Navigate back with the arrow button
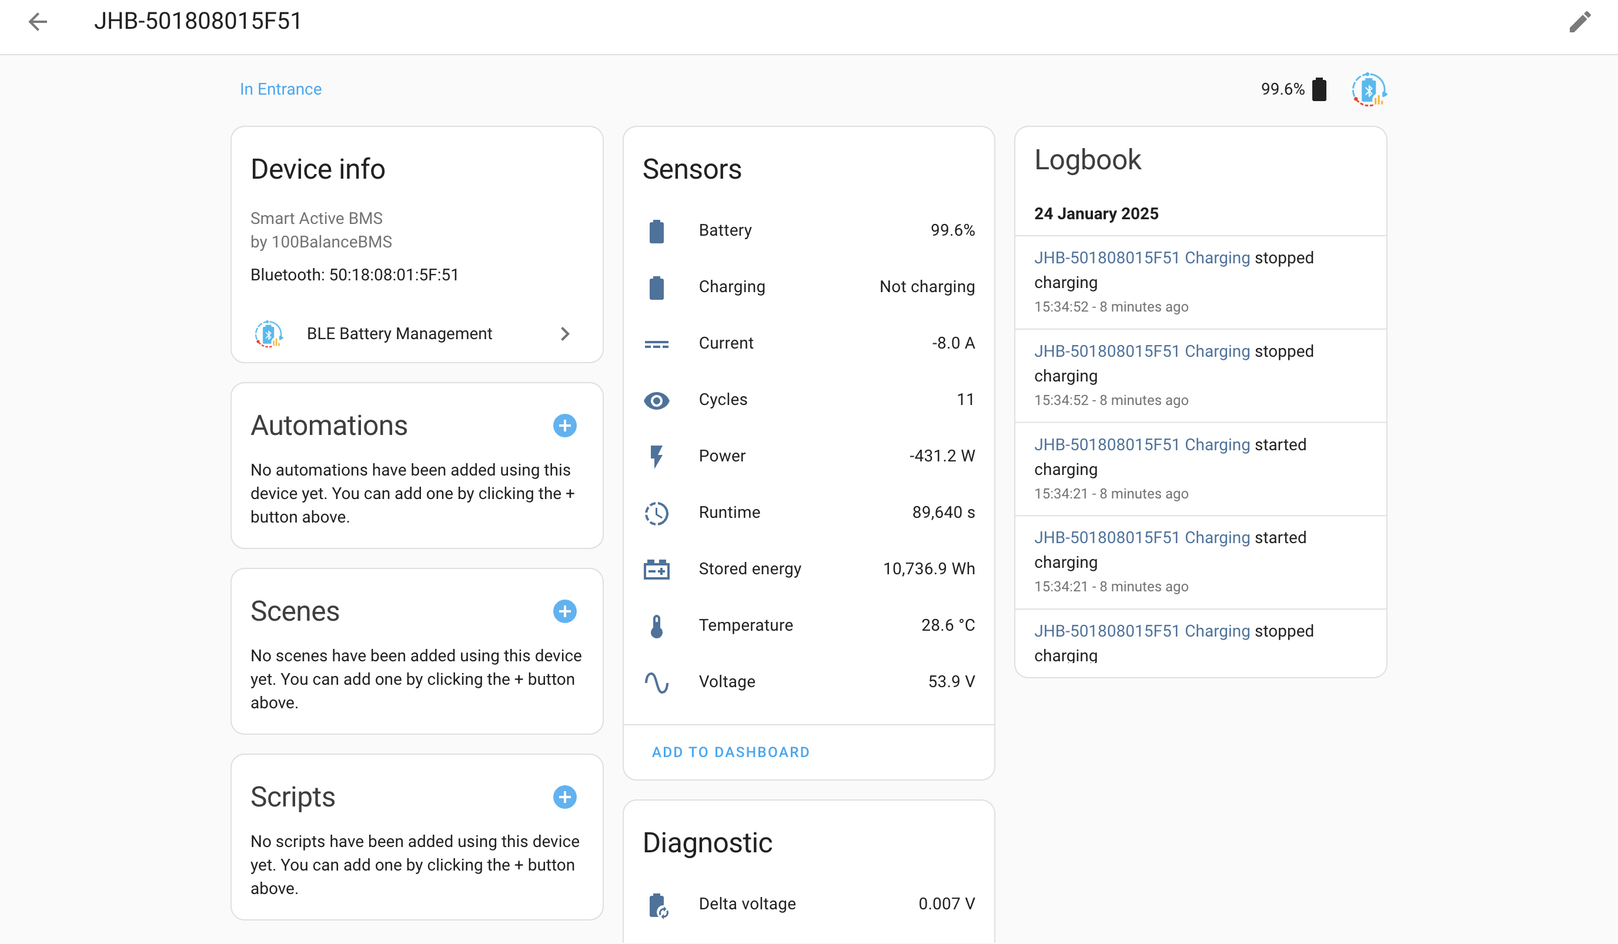Screen dimensions: 1618x944 pos(38,22)
